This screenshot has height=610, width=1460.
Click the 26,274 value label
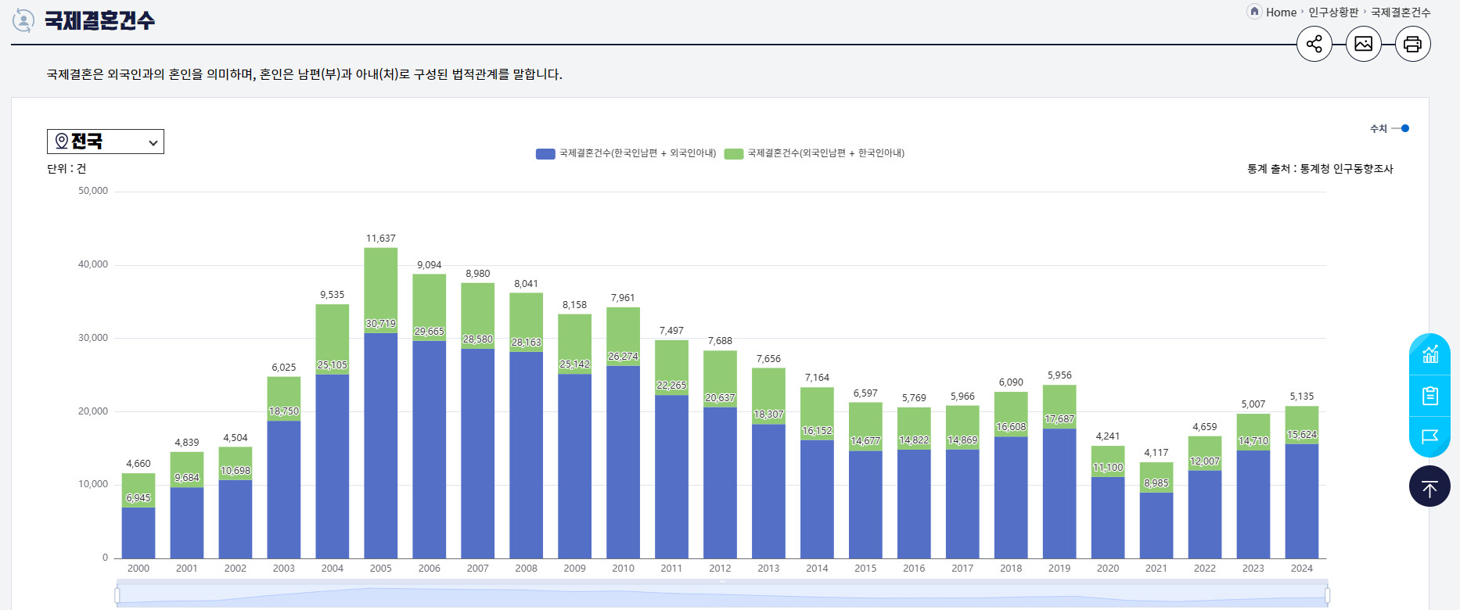pos(624,357)
